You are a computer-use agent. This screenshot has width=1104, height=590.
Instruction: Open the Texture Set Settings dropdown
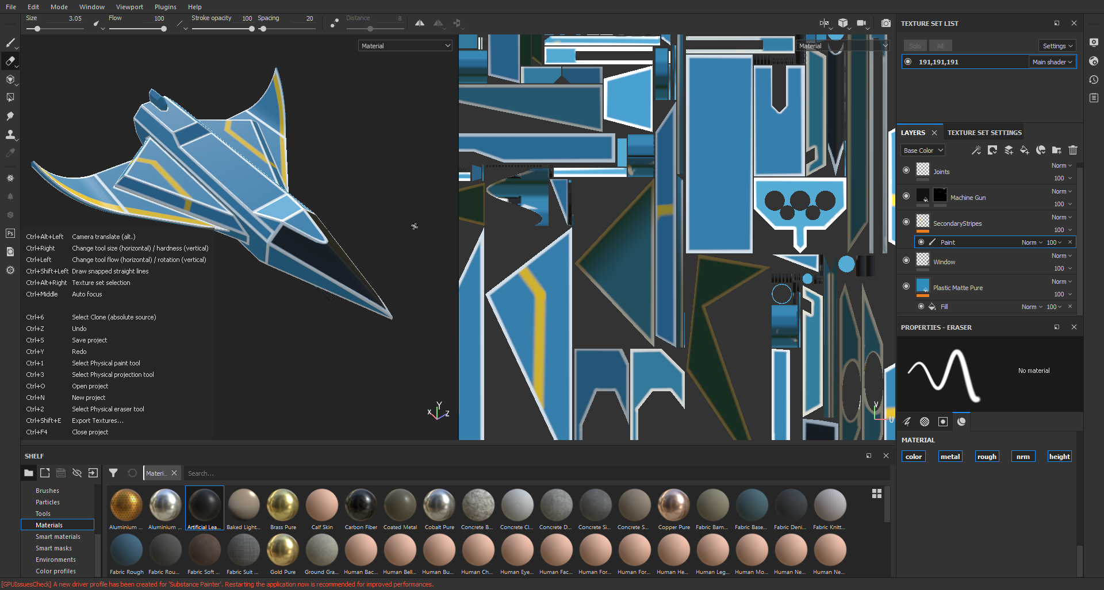(1058, 46)
